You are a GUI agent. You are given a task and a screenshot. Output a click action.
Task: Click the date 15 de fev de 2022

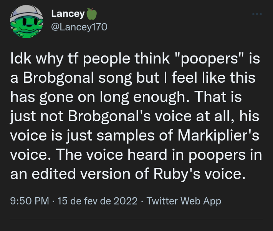97,201
